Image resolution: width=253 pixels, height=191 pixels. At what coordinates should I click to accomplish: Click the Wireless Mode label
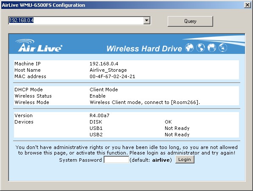32,102
